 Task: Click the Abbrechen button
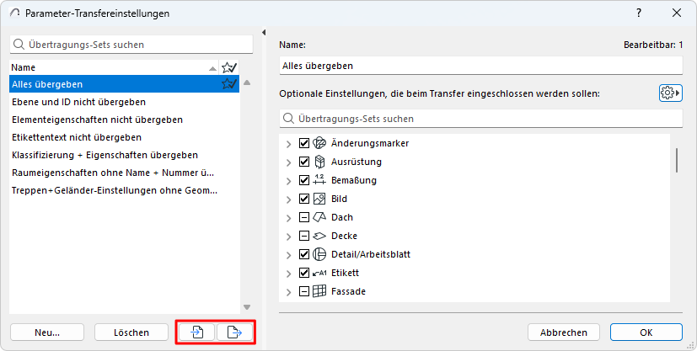tap(564, 332)
